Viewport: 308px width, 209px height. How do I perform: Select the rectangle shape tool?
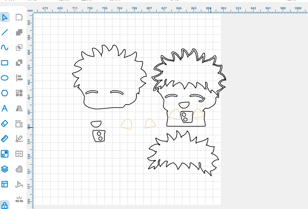click(5, 63)
